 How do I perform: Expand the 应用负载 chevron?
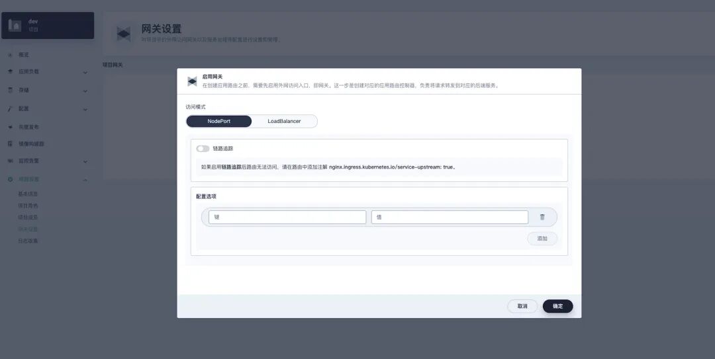pyautogui.click(x=85, y=73)
